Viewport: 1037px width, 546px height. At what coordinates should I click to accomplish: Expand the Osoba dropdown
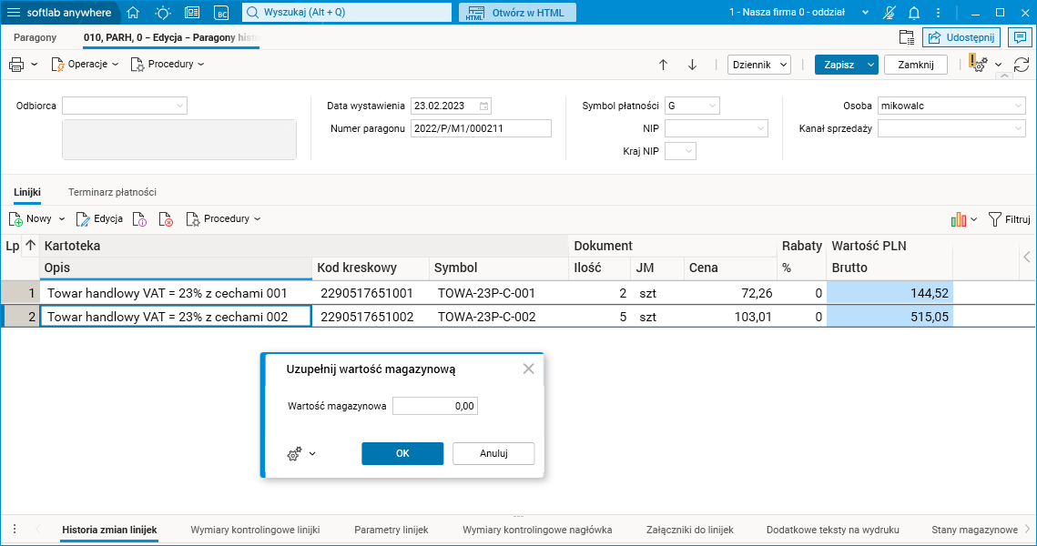point(1018,106)
